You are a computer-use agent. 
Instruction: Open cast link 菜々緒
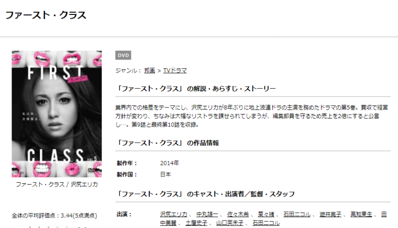coord(266,214)
